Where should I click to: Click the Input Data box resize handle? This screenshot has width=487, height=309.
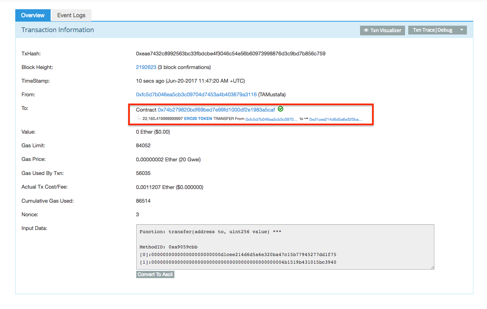pos(432,267)
